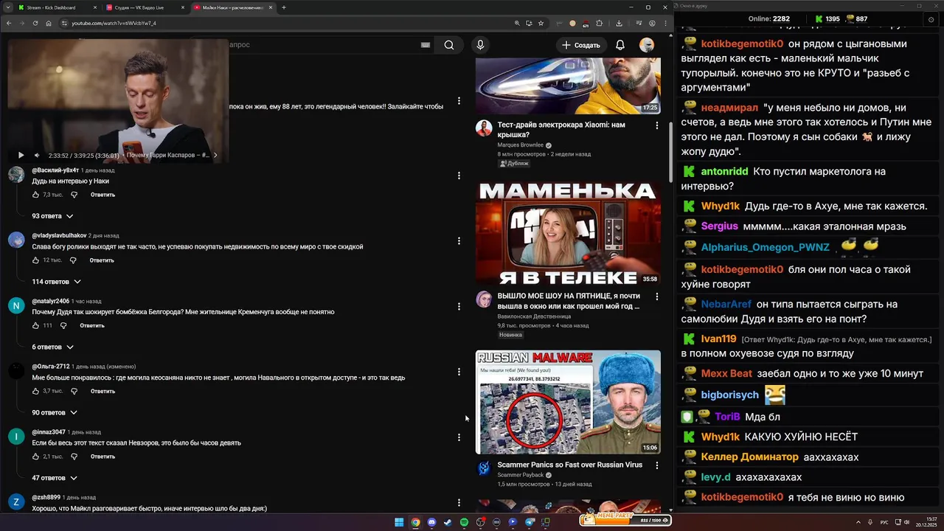Switch to the Майкл Наки browser tab
Image resolution: width=944 pixels, height=531 pixels.
pyautogui.click(x=233, y=7)
